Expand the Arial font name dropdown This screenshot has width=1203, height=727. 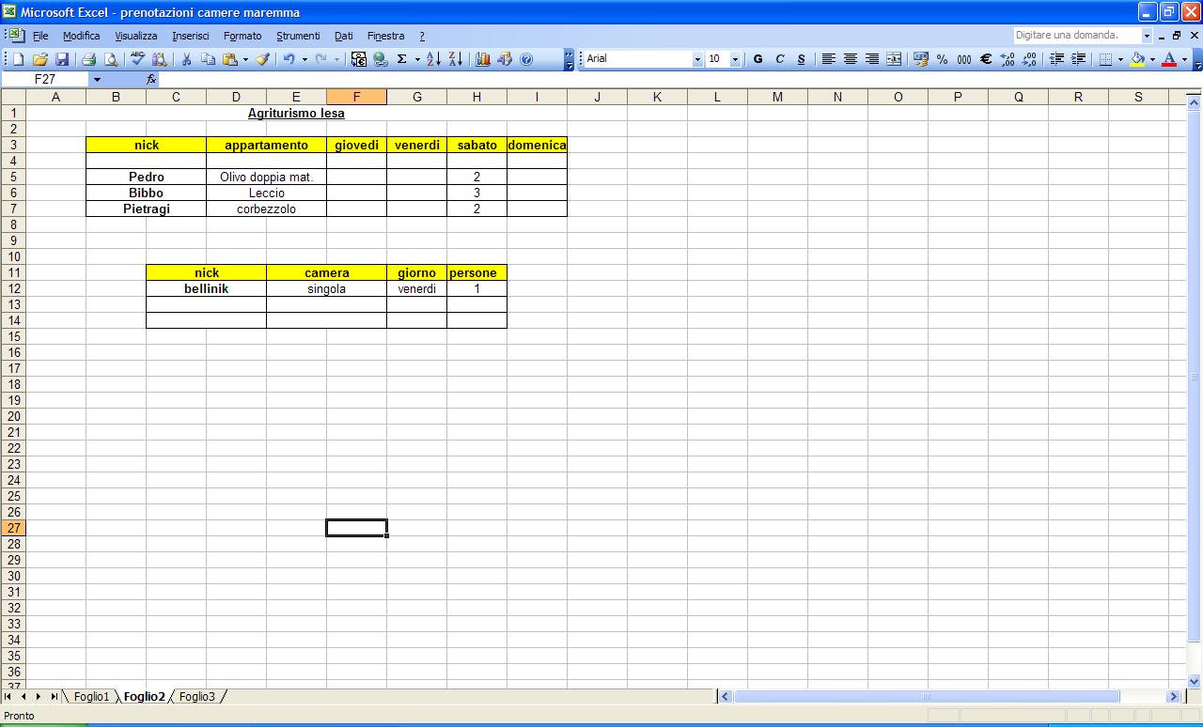tap(697, 59)
